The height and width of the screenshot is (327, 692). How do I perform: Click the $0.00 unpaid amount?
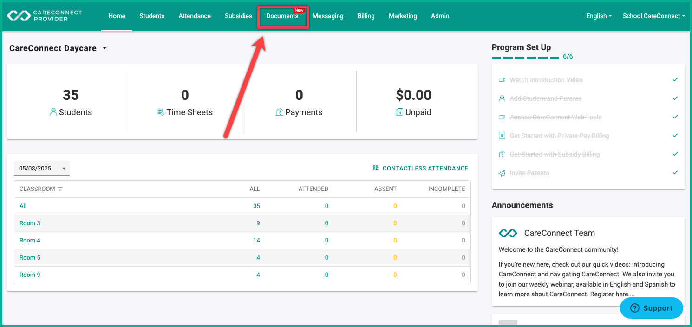[x=413, y=95]
